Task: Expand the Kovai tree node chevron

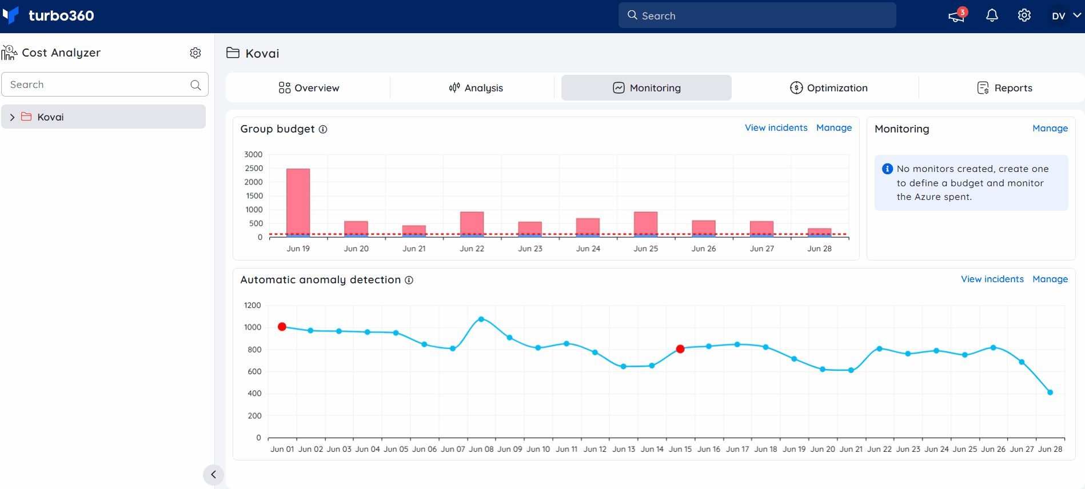Action: coord(12,117)
